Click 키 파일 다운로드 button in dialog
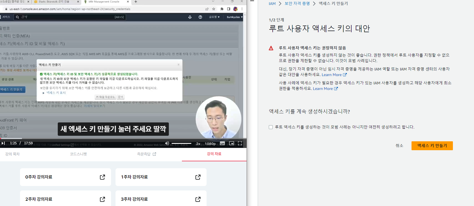The image size is (474, 206). click(x=106, y=97)
